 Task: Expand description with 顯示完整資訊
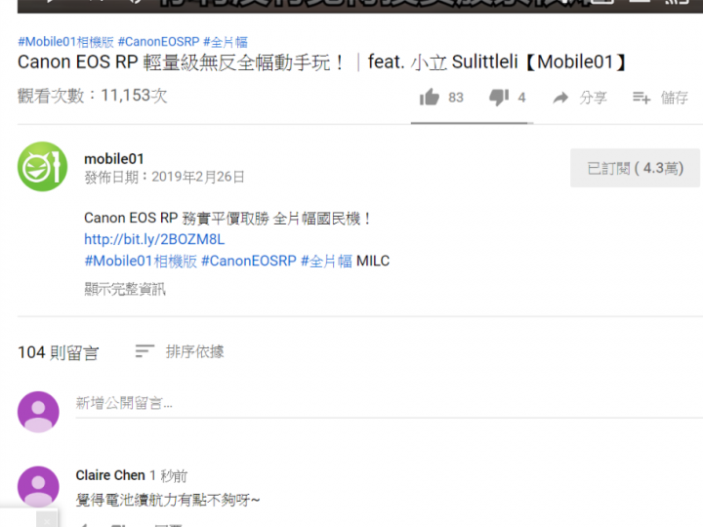[x=125, y=289]
